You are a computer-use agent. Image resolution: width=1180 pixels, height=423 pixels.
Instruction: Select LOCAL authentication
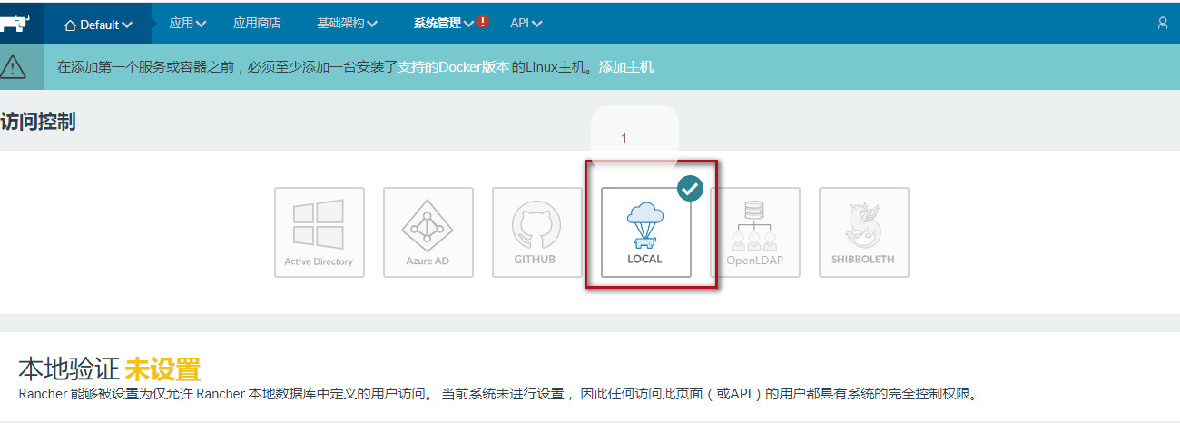click(x=645, y=232)
